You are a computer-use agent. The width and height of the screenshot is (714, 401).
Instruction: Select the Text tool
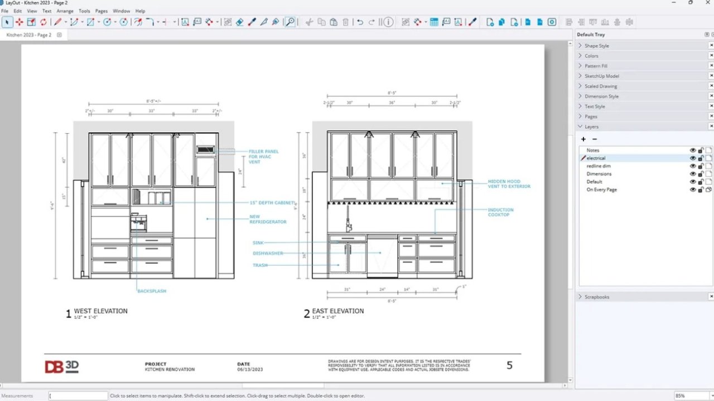pyautogui.click(x=186, y=22)
